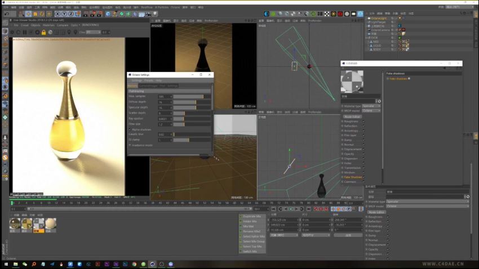Viewport: 479px width, 269px height.
Task: Adjust the GI clamp slider
Action: (192, 140)
